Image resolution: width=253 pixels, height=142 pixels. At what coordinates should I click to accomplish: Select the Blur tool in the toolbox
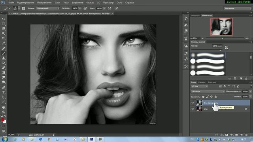coord(4,77)
